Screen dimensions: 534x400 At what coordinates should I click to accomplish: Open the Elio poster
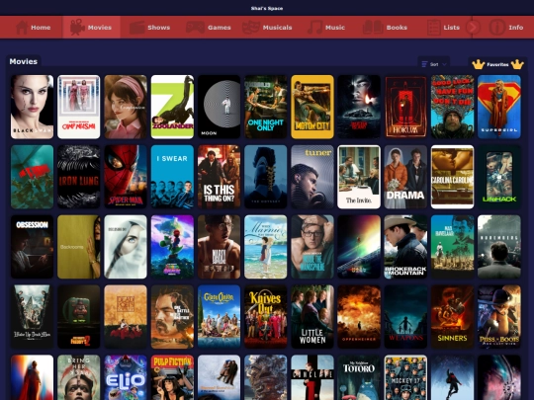126,377
